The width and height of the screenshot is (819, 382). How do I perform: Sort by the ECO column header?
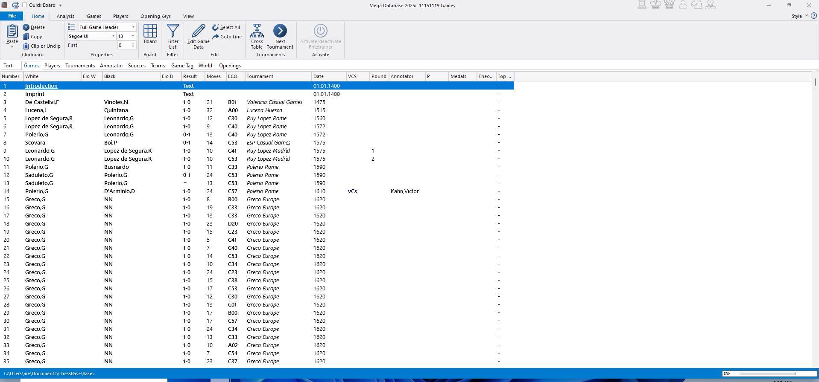click(x=233, y=76)
